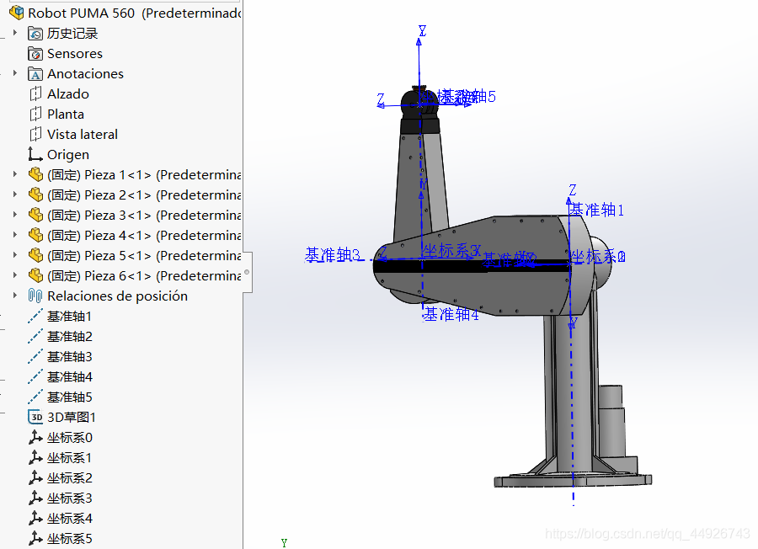This screenshot has width=758, height=549.
Task: Click the robot base flange in the viewport
Action: [x=573, y=480]
